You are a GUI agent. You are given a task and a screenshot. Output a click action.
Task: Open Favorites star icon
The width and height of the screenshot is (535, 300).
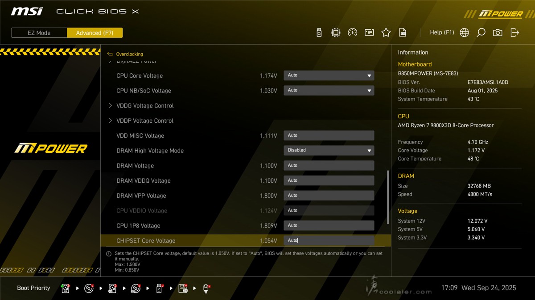[386, 32]
